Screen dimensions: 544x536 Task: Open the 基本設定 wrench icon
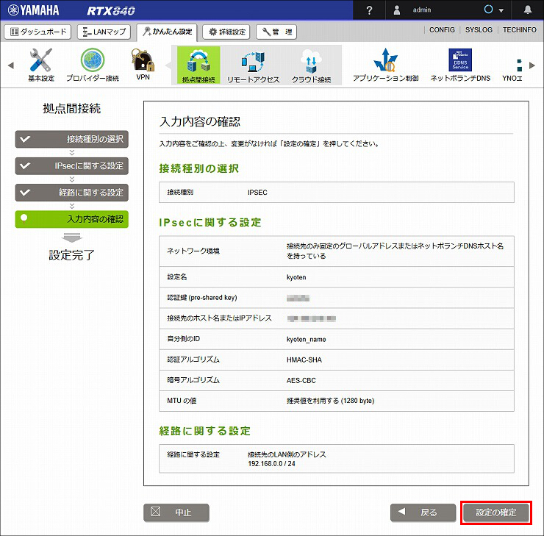point(41,65)
